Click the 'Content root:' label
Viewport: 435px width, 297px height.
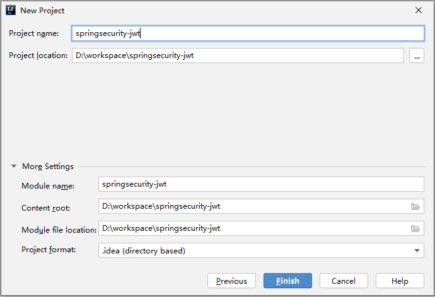click(46, 208)
